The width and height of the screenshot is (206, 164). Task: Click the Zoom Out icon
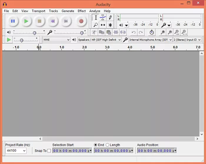point(170,32)
